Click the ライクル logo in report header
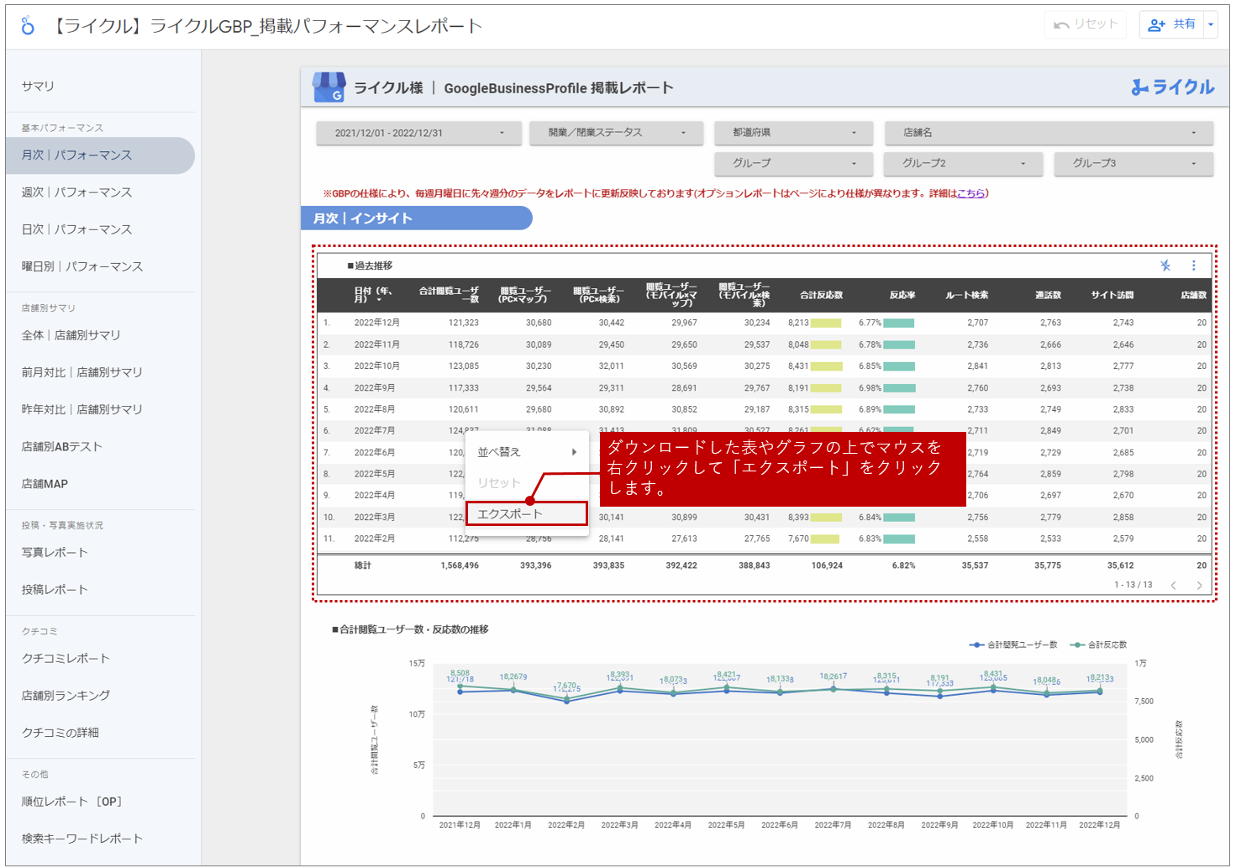The height and width of the screenshot is (868, 1236). point(1172,87)
